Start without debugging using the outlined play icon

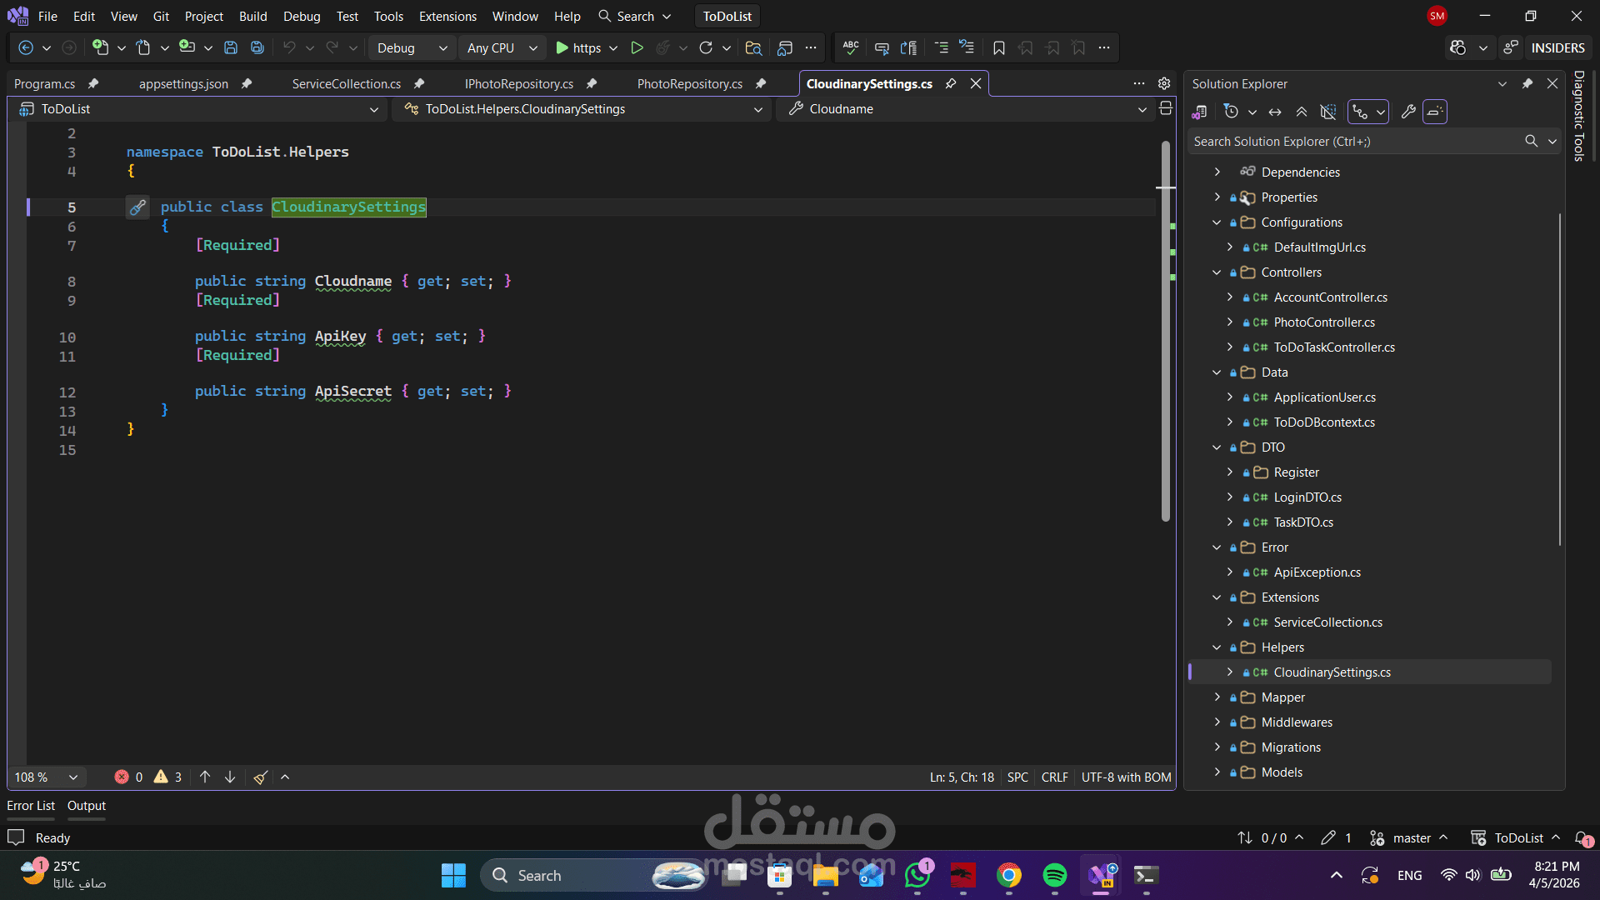(x=637, y=47)
